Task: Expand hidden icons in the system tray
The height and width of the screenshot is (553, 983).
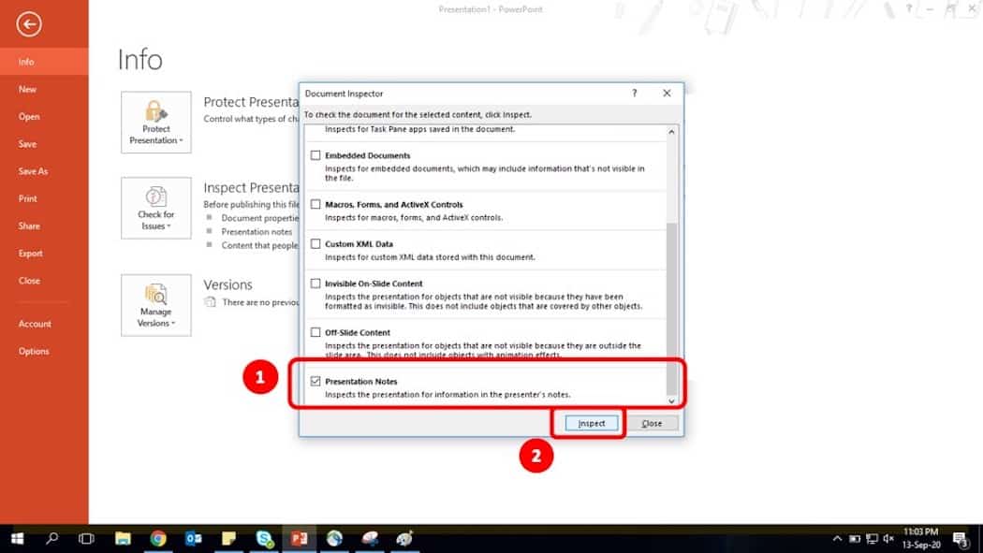Action: [836, 539]
